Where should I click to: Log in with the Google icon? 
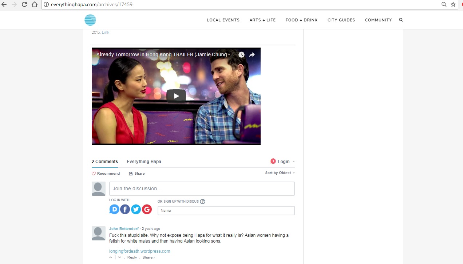coord(147,209)
